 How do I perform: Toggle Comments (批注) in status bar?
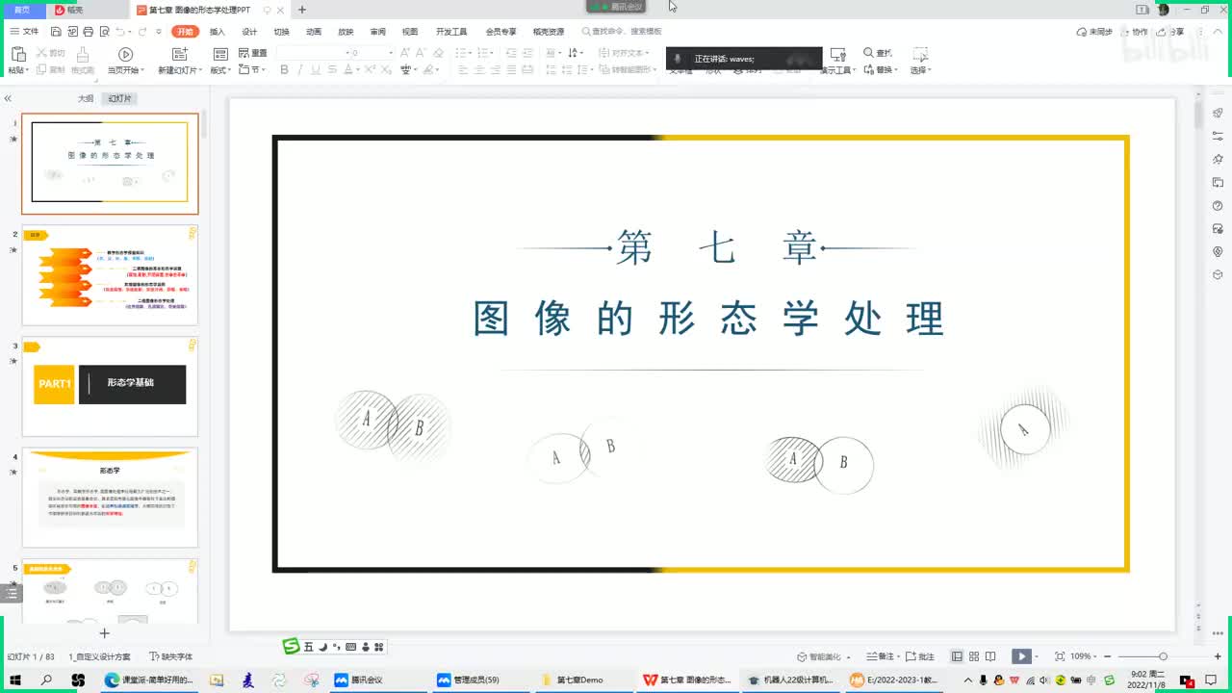click(920, 656)
